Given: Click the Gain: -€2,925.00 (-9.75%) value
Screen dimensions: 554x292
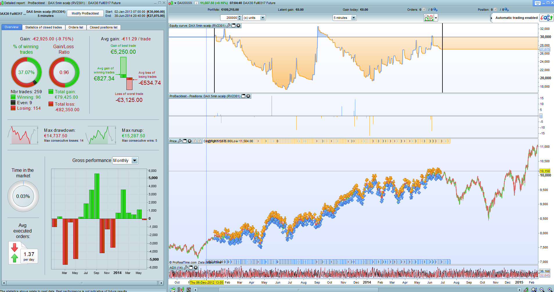Looking at the screenshot, I should click(x=46, y=39).
